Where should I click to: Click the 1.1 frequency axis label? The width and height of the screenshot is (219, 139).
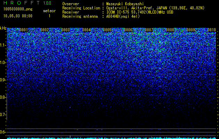point(3,45)
